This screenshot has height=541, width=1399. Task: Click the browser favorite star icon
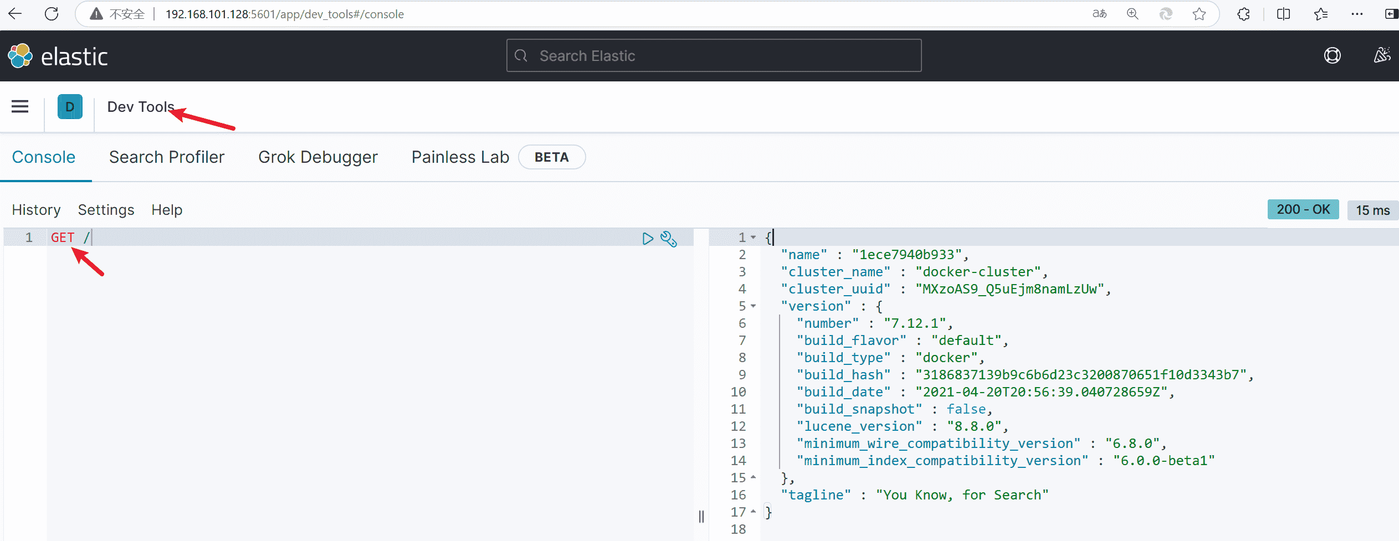1199,14
